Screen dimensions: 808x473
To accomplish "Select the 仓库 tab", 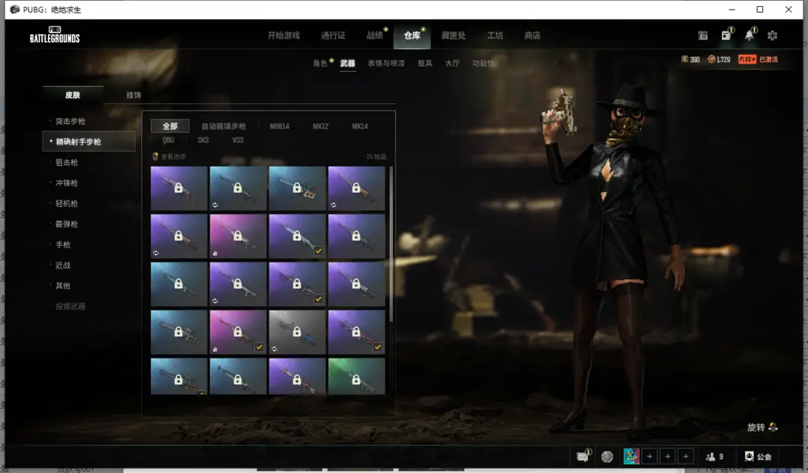I will [x=411, y=36].
